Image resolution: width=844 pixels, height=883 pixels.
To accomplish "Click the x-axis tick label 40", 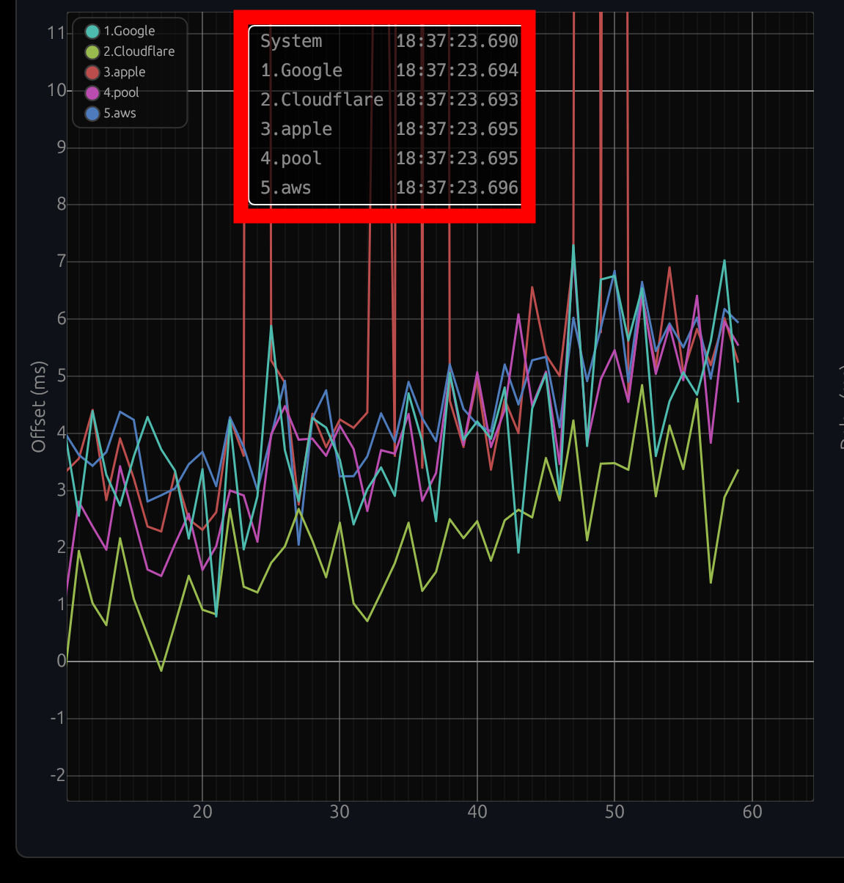I will pyautogui.click(x=477, y=812).
